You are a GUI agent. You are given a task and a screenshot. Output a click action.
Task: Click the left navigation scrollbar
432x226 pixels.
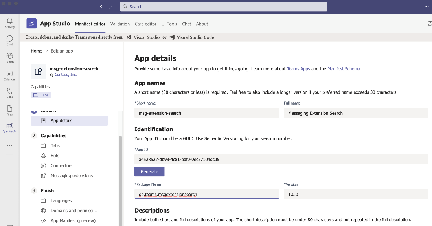[x=120, y=180]
